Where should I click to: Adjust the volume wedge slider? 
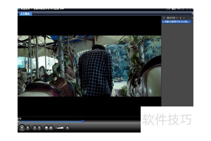pyautogui.click(x=60, y=128)
